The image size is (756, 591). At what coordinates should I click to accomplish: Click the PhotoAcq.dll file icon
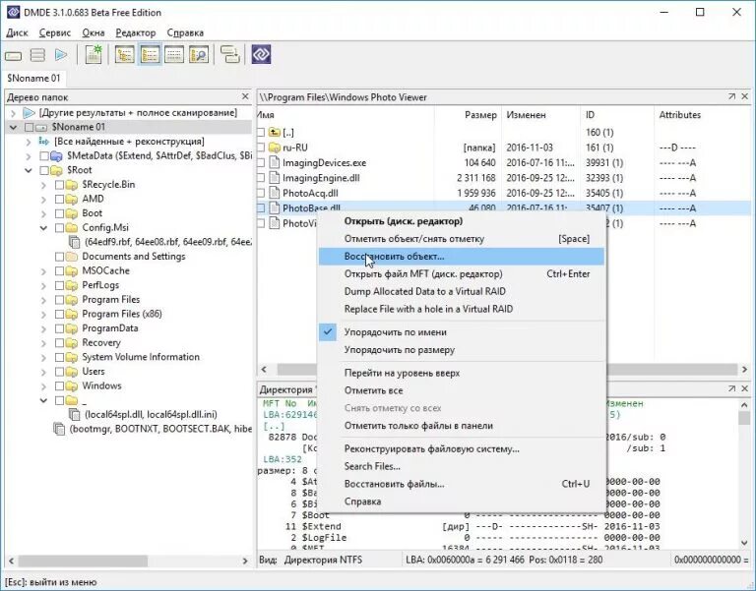pyautogui.click(x=274, y=193)
